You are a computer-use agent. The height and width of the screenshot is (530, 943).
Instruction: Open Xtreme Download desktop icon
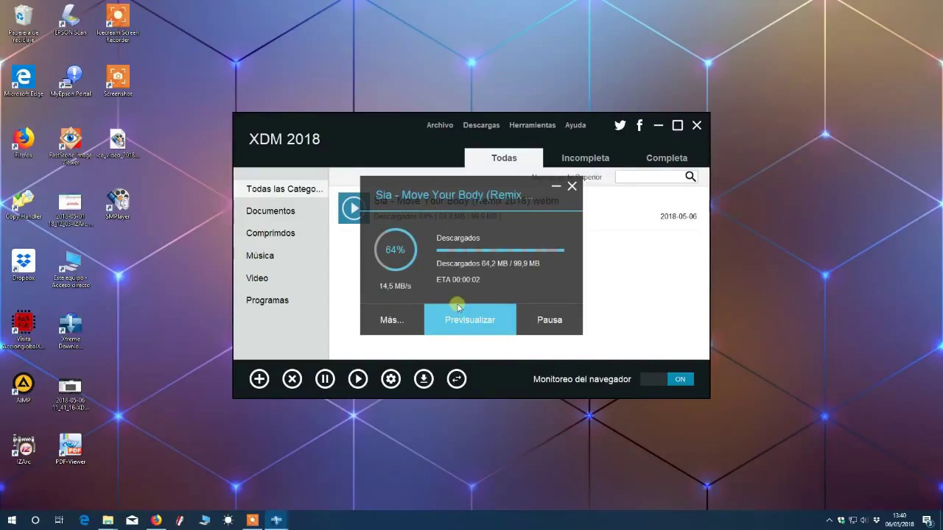71,331
